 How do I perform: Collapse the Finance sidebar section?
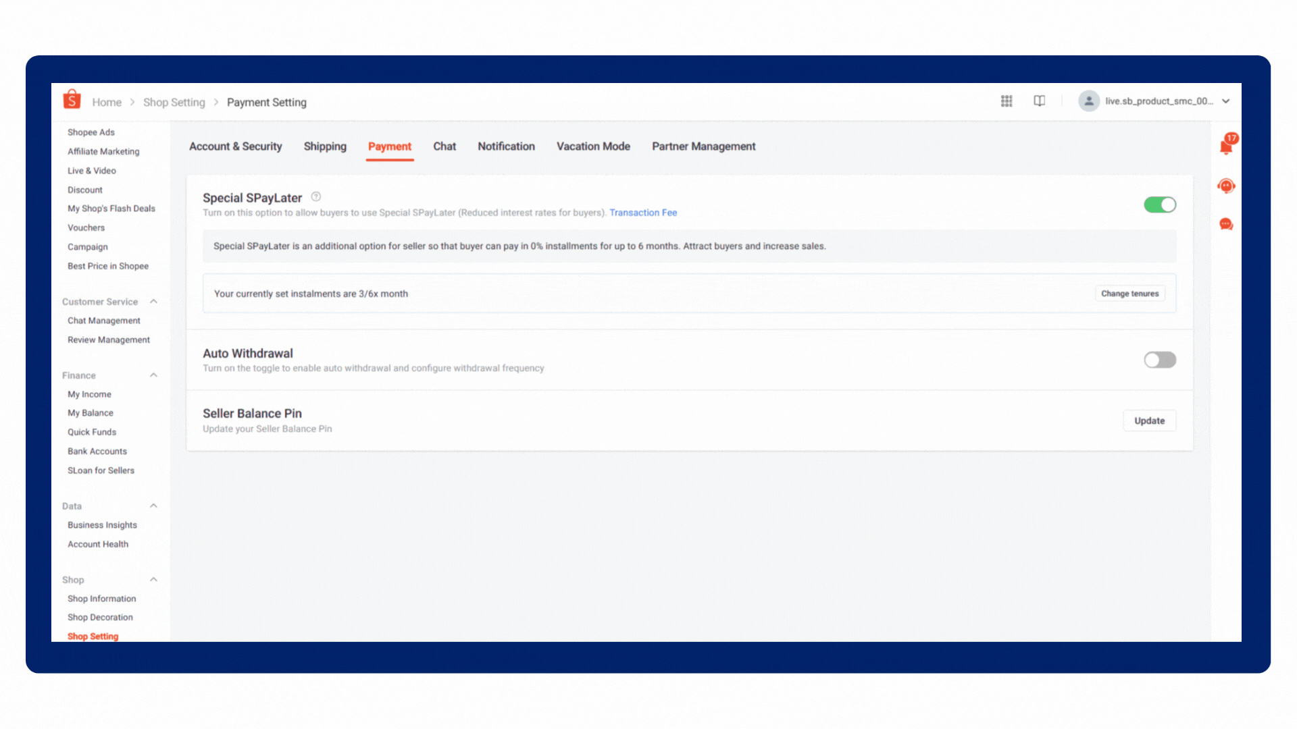(153, 375)
